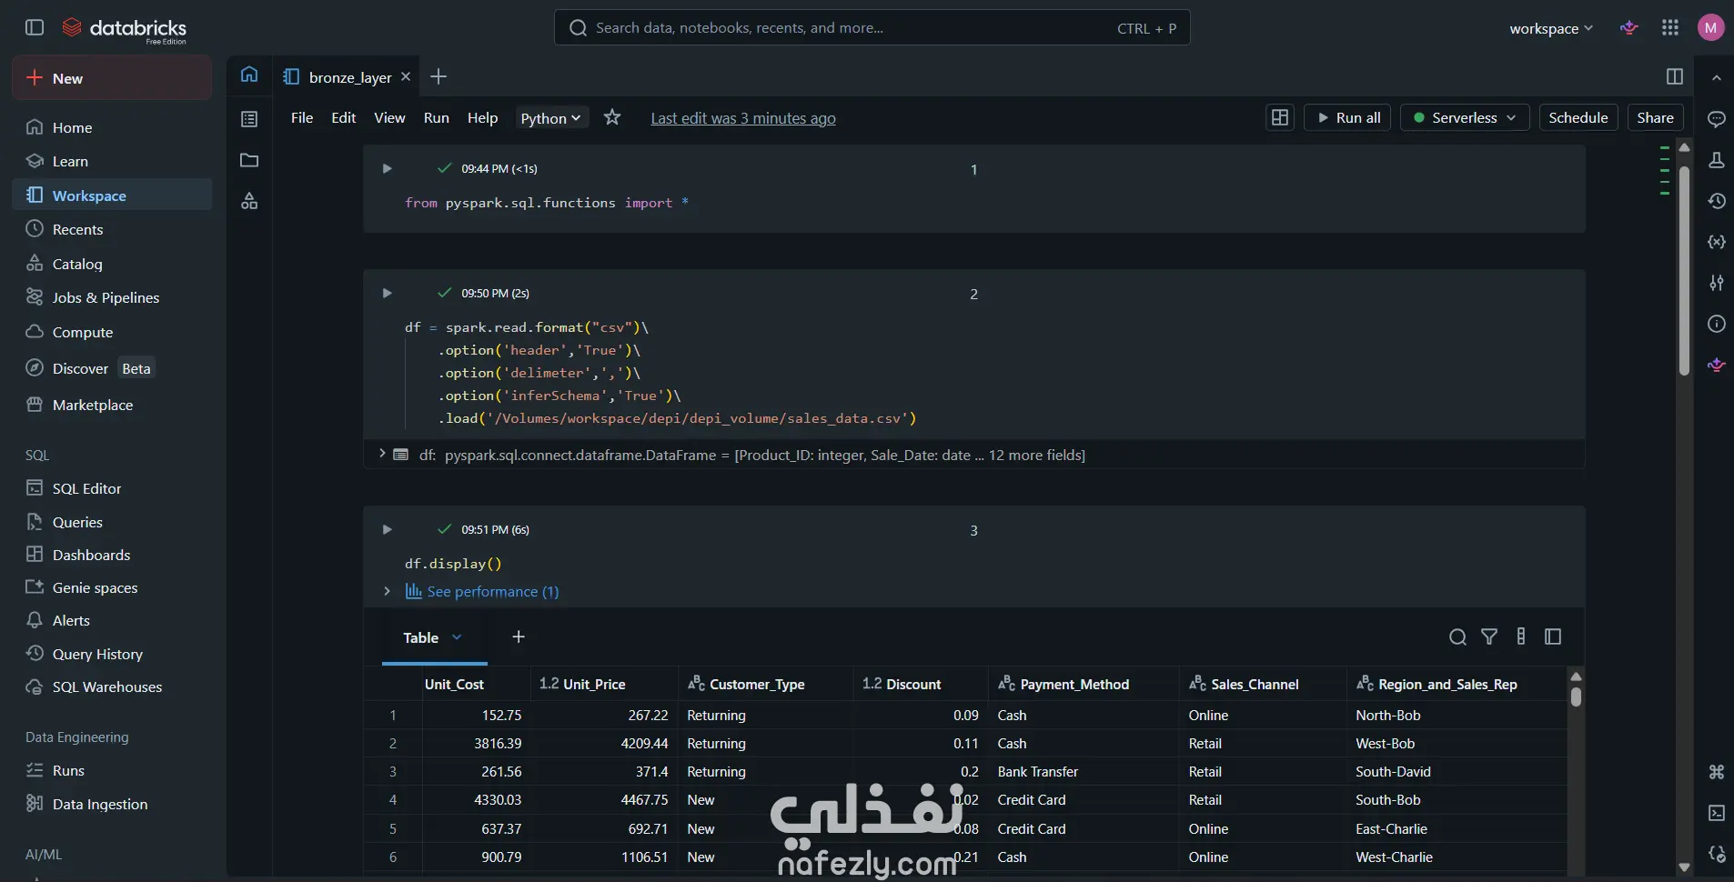1734x882 pixels.
Task: Click the search data and notebooks field
Action: 872,27
